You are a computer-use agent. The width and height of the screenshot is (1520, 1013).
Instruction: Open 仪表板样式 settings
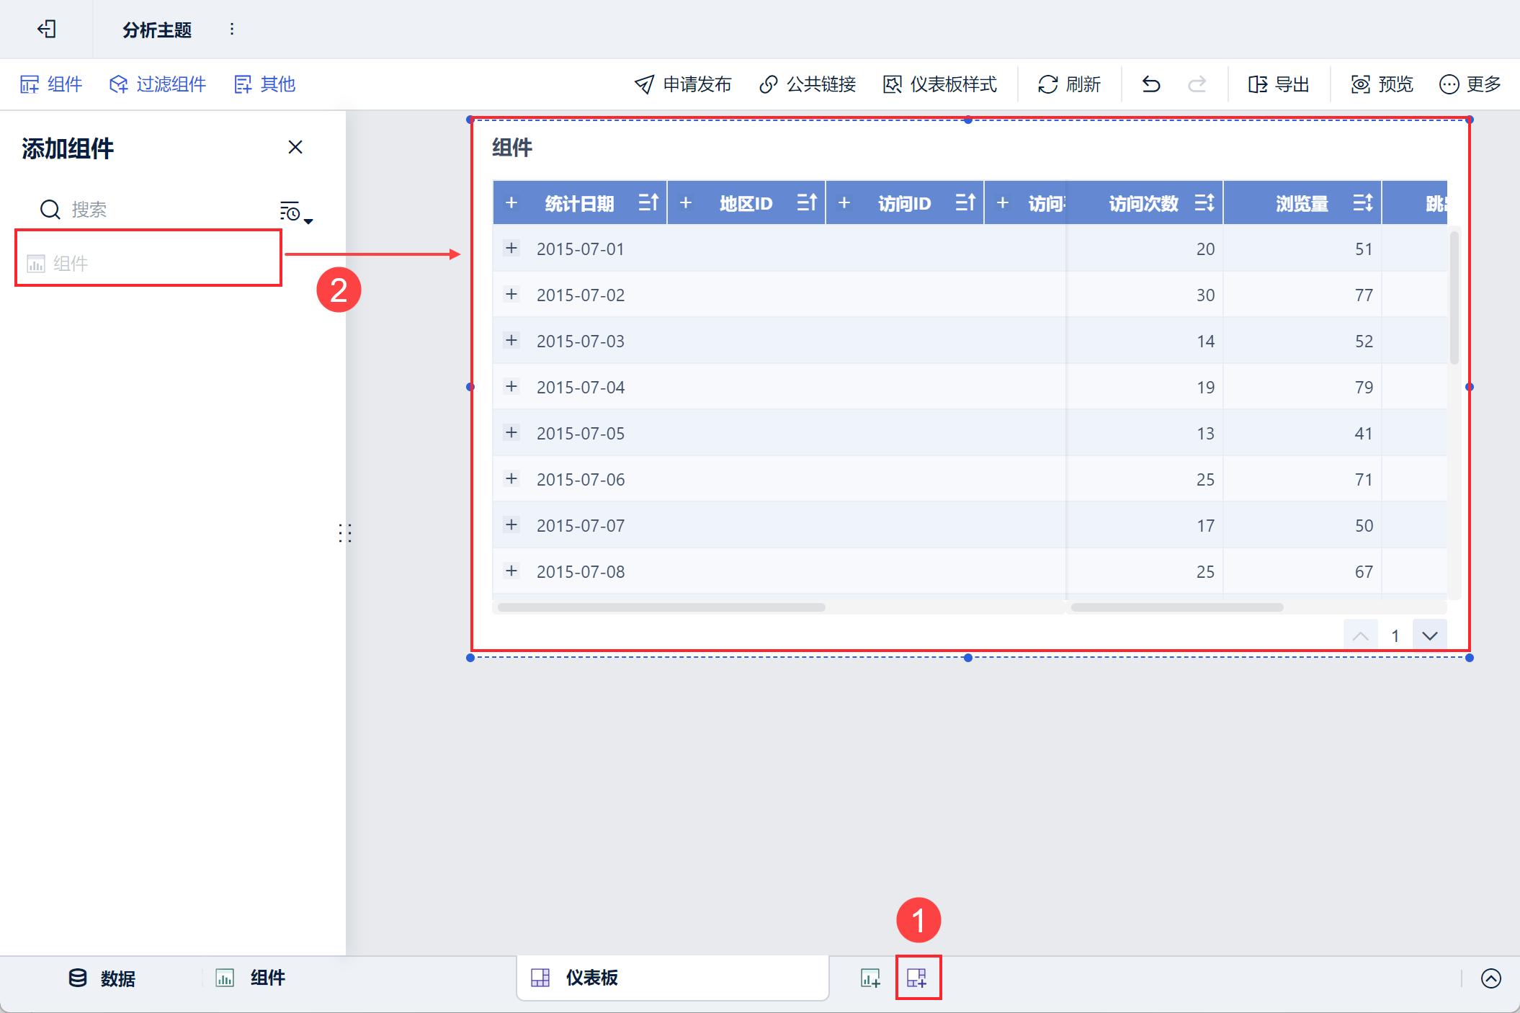940,84
